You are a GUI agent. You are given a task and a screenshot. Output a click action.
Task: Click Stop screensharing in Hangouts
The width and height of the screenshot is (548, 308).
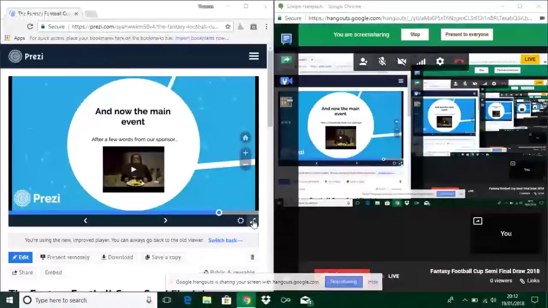click(x=415, y=34)
